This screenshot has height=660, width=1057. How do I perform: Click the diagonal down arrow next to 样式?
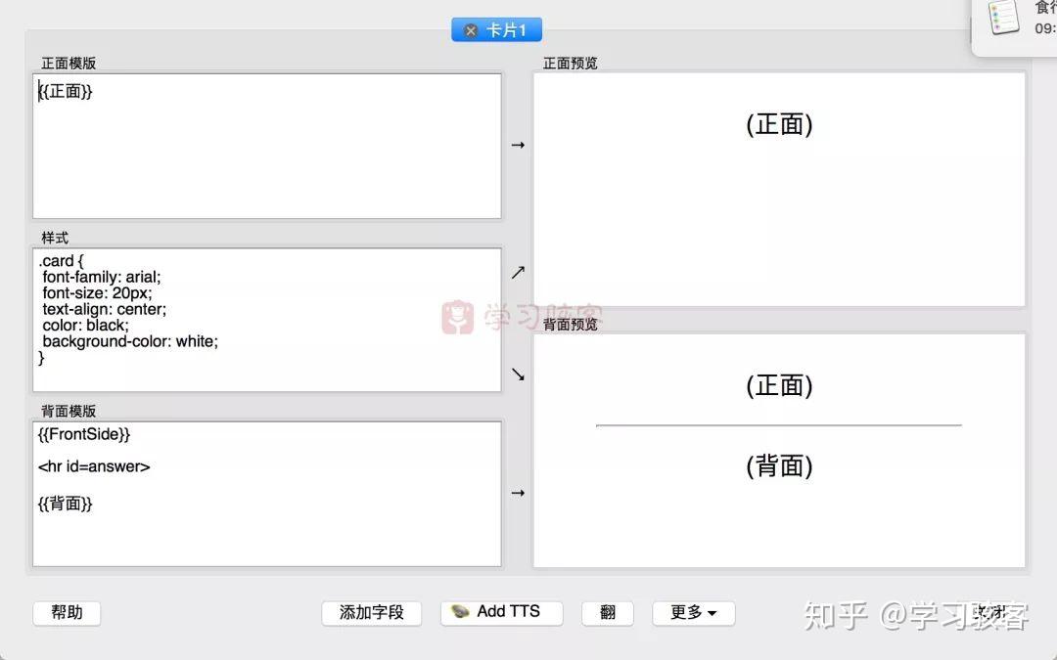tap(518, 374)
